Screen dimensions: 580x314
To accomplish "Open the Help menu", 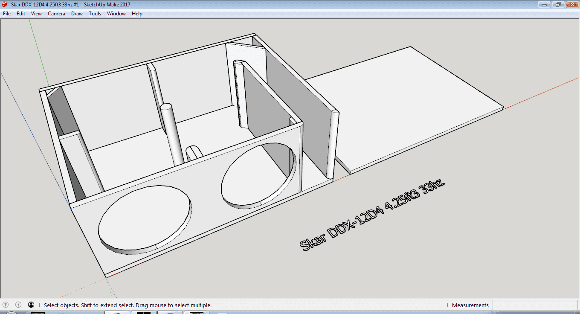I will click(x=137, y=14).
